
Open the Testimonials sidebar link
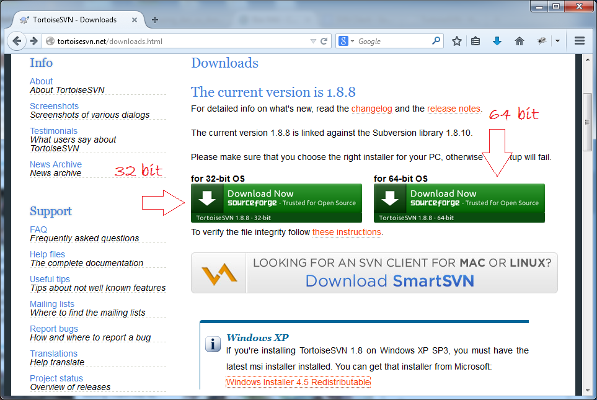[x=54, y=131]
